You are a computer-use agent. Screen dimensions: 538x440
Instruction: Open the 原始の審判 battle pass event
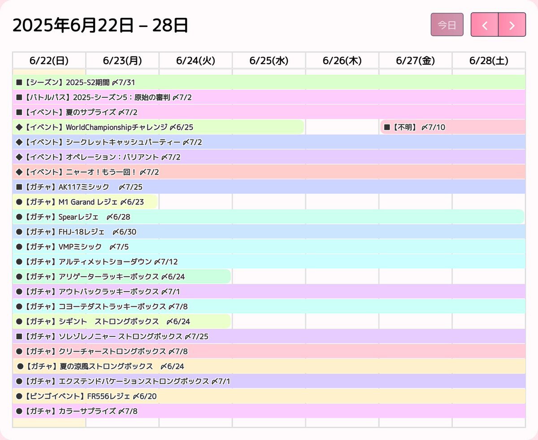(x=269, y=97)
